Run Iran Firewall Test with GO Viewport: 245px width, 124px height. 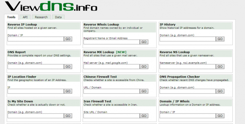click(x=144, y=116)
